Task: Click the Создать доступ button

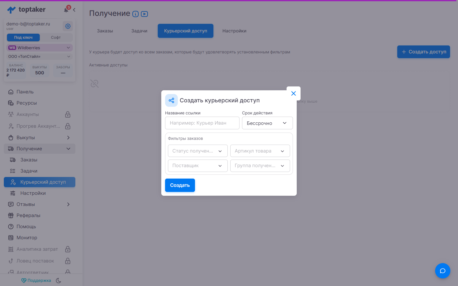Action: point(424,52)
